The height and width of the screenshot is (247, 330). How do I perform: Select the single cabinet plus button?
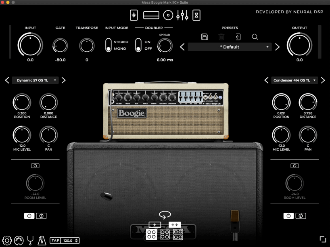155,225
